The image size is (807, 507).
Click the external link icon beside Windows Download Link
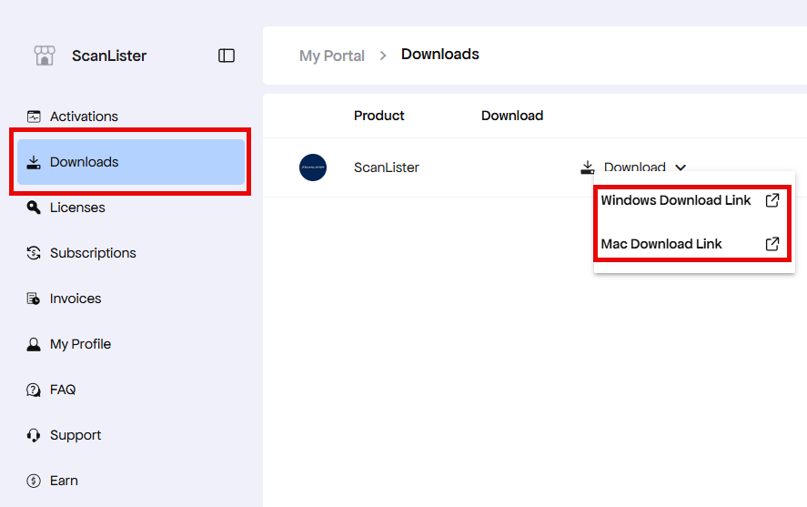coord(772,200)
